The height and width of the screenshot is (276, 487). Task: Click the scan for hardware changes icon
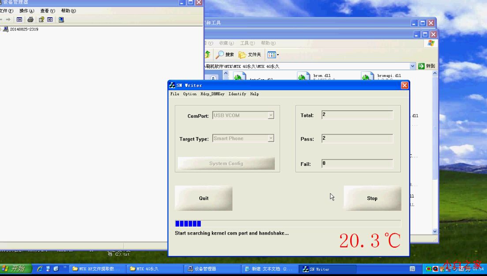pos(61,19)
